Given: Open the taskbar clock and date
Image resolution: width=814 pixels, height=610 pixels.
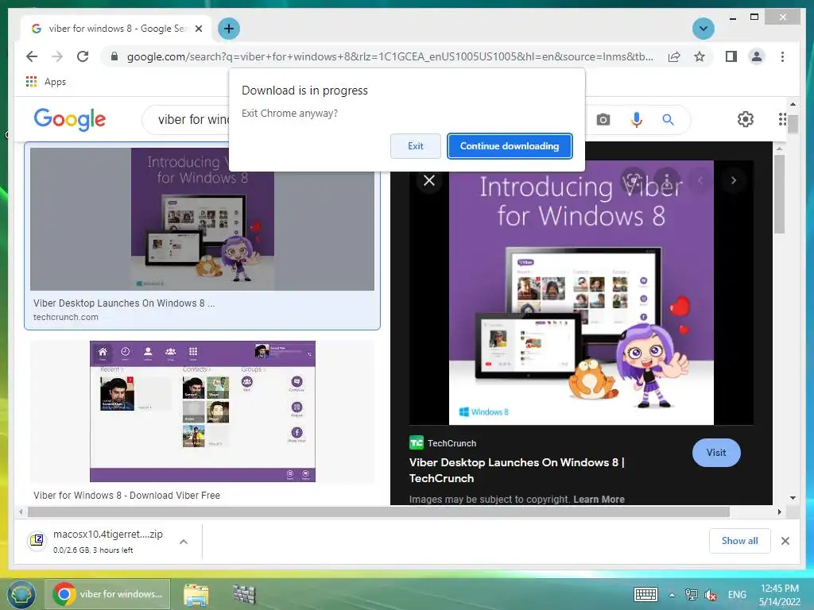Looking at the screenshot, I should (x=780, y=595).
